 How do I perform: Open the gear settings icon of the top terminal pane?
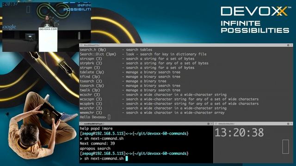[288, 45]
